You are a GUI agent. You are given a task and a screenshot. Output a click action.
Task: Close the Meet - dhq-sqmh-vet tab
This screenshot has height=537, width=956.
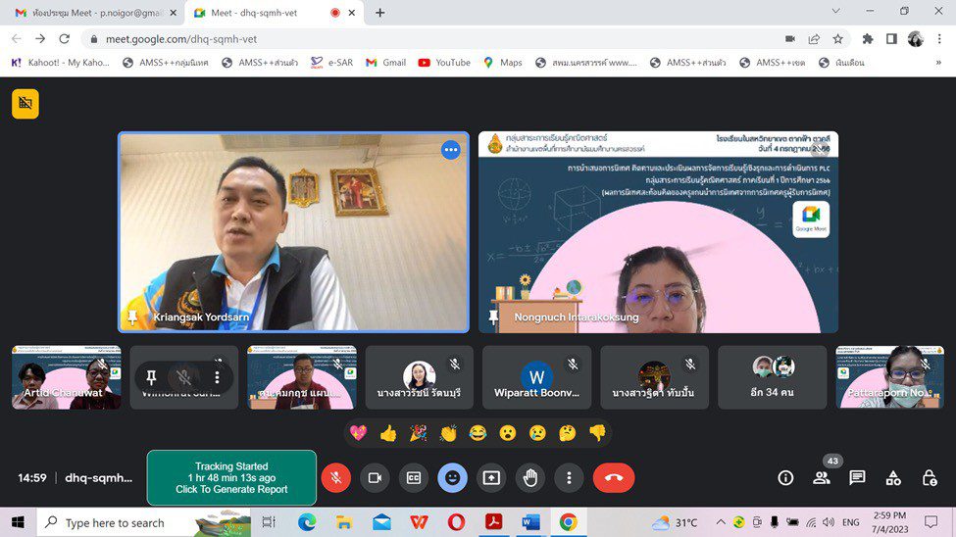(352, 13)
